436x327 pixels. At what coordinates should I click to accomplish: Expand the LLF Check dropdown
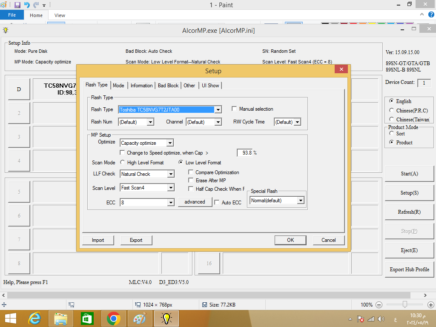(171, 174)
